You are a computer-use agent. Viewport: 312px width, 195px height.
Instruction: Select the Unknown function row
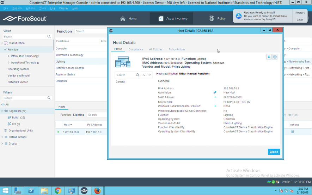pos(81,81)
